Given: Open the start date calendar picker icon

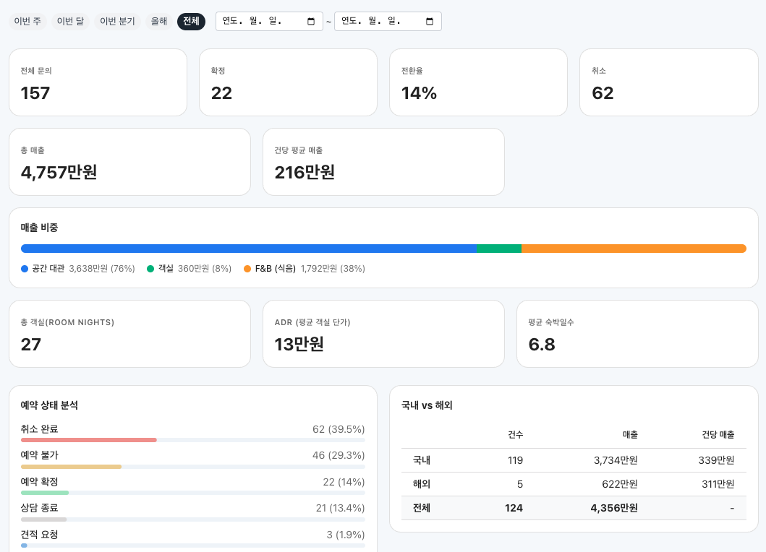Looking at the screenshot, I should pyautogui.click(x=311, y=22).
